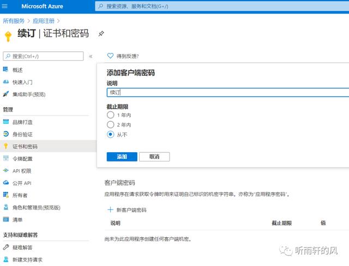Click the 令牌配置 bars icon
349x266 pixels.
[6, 158]
